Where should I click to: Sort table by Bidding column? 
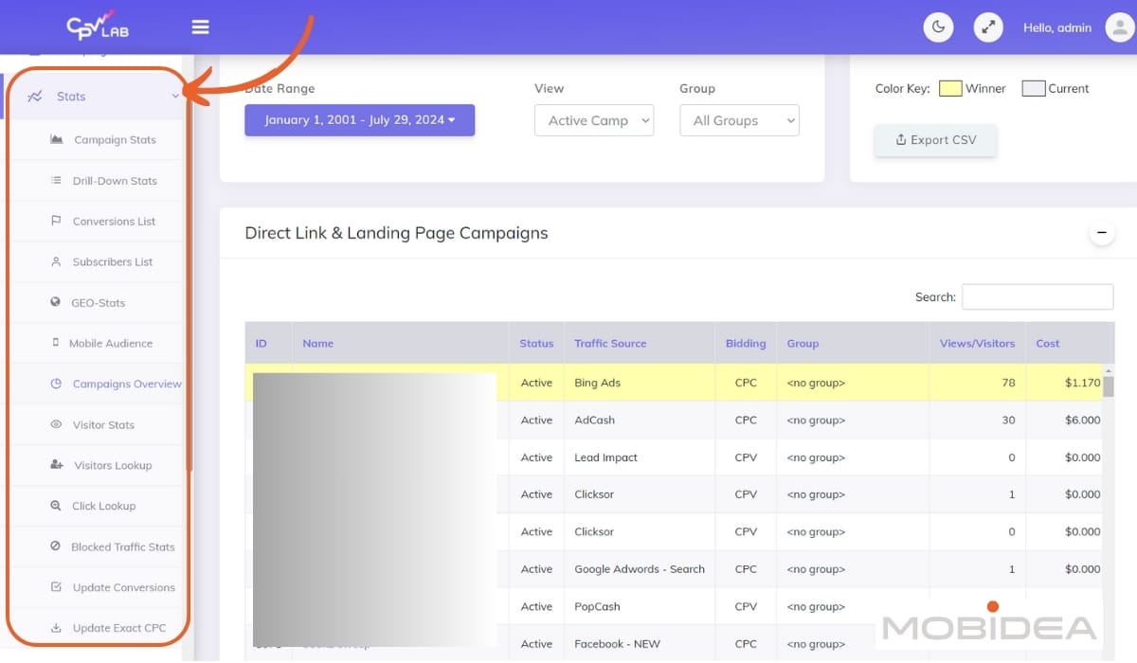coord(746,343)
